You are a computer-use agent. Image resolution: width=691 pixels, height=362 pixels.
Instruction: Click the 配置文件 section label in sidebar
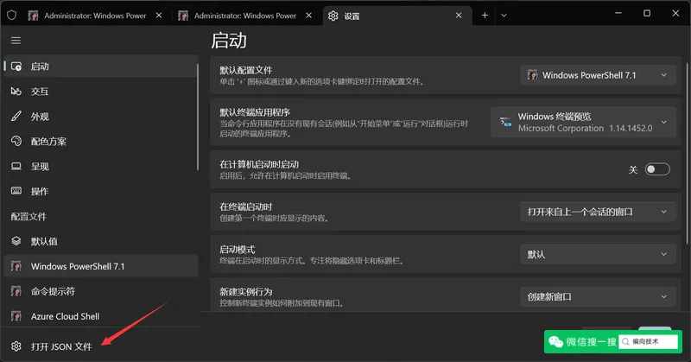[x=29, y=217]
